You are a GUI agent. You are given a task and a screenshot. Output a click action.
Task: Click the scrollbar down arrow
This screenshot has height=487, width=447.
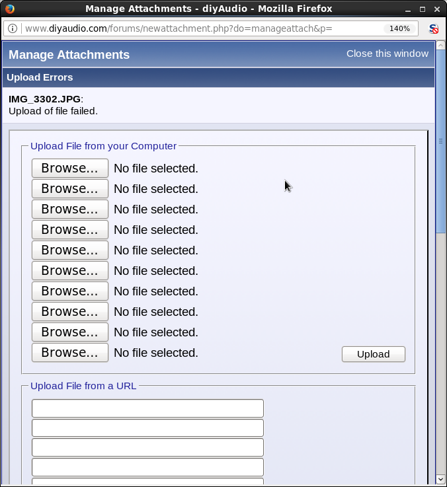pos(440,479)
